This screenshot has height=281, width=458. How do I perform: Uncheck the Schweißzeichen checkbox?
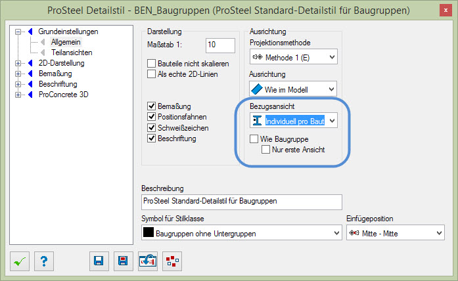pos(151,127)
